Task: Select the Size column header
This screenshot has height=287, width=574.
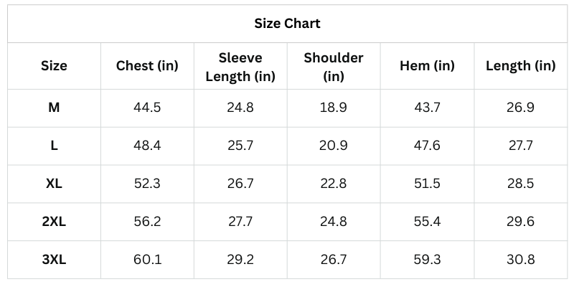Action: click(54, 66)
